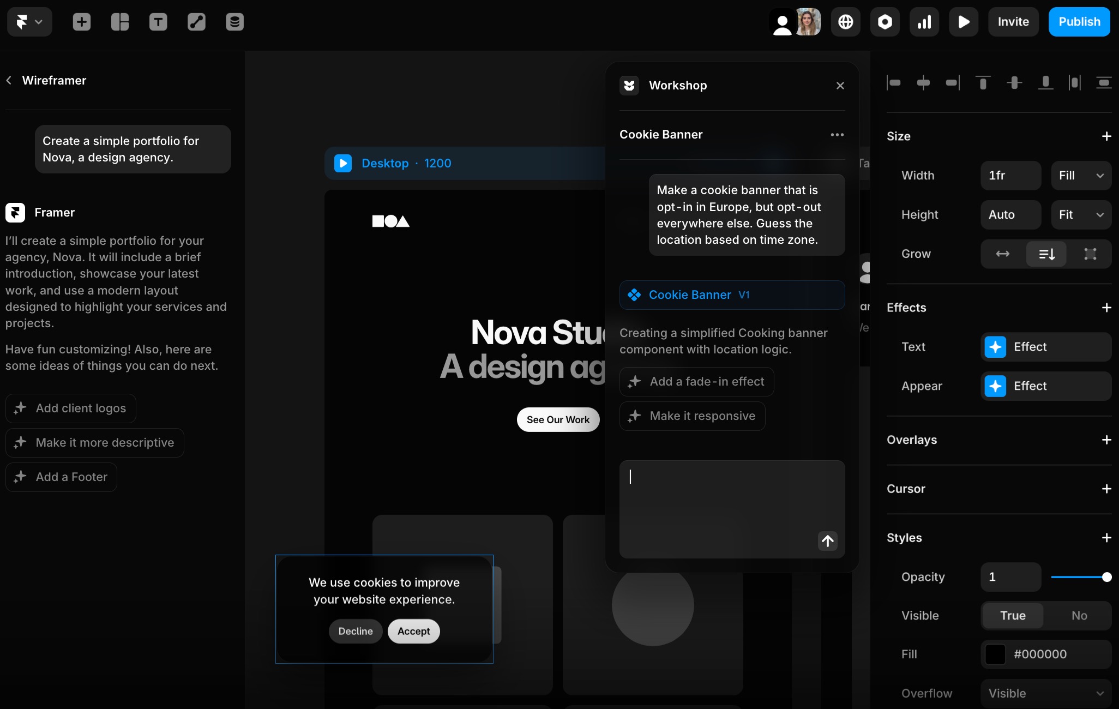Click the generic user avatar icon
1119x709 pixels.
point(783,22)
